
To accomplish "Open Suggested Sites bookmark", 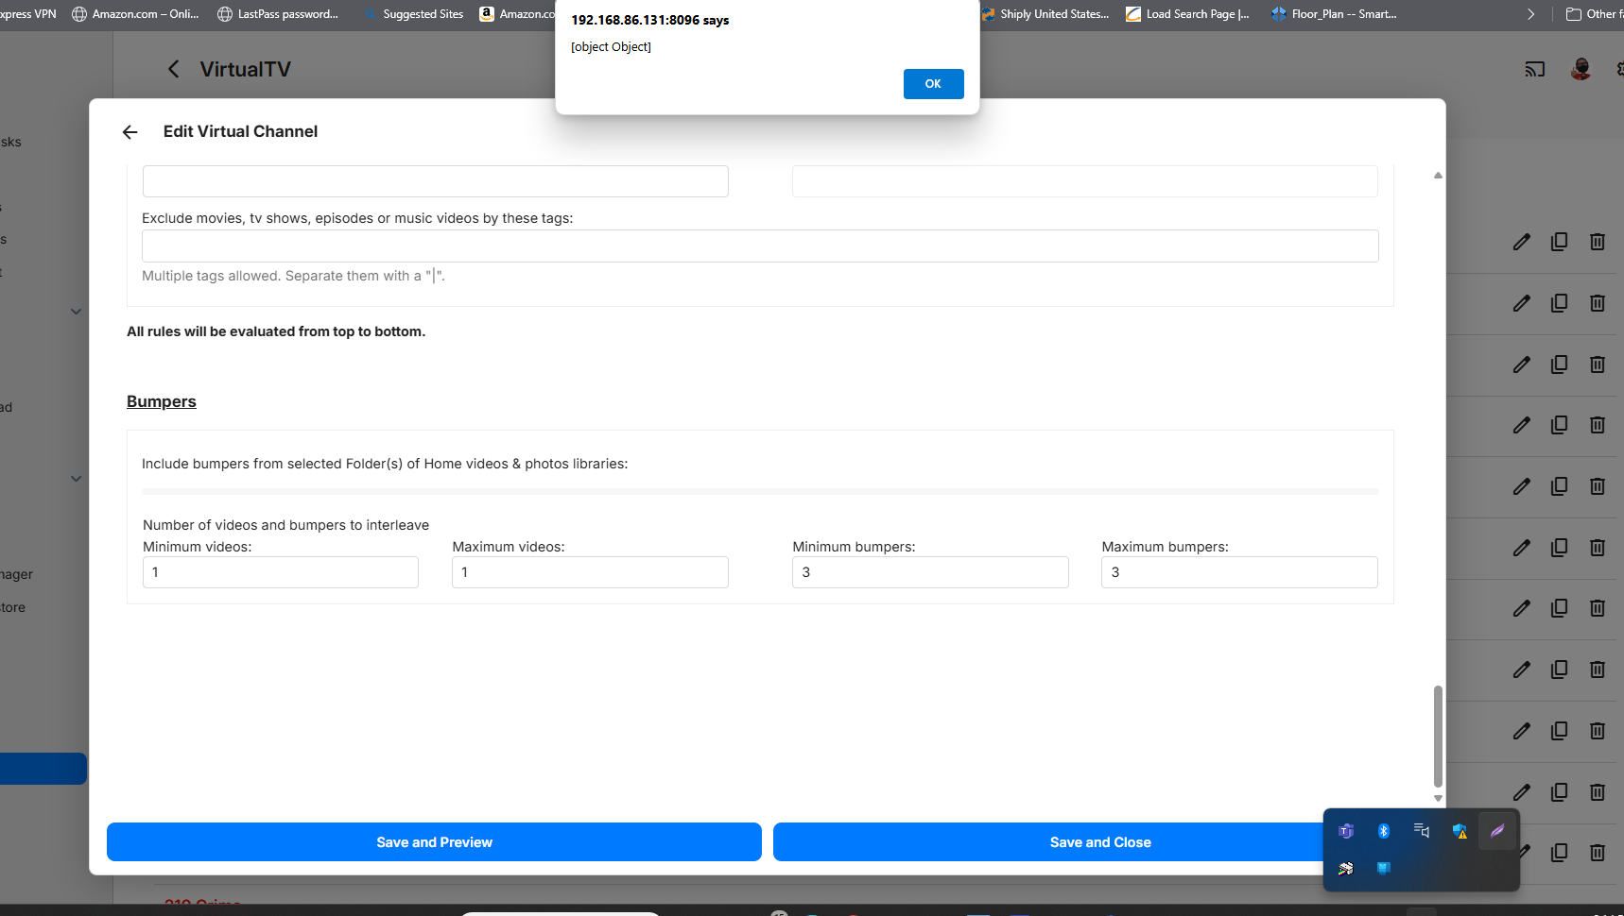I will coord(414,14).
